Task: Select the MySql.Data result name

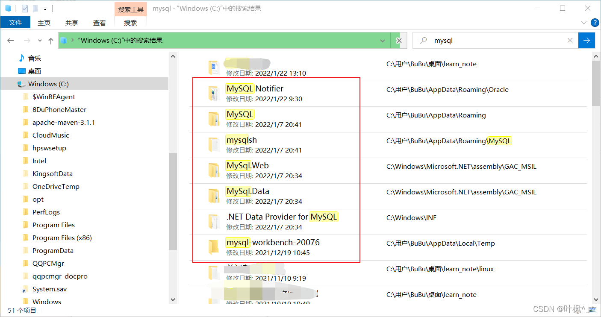Action: (248, 191)
